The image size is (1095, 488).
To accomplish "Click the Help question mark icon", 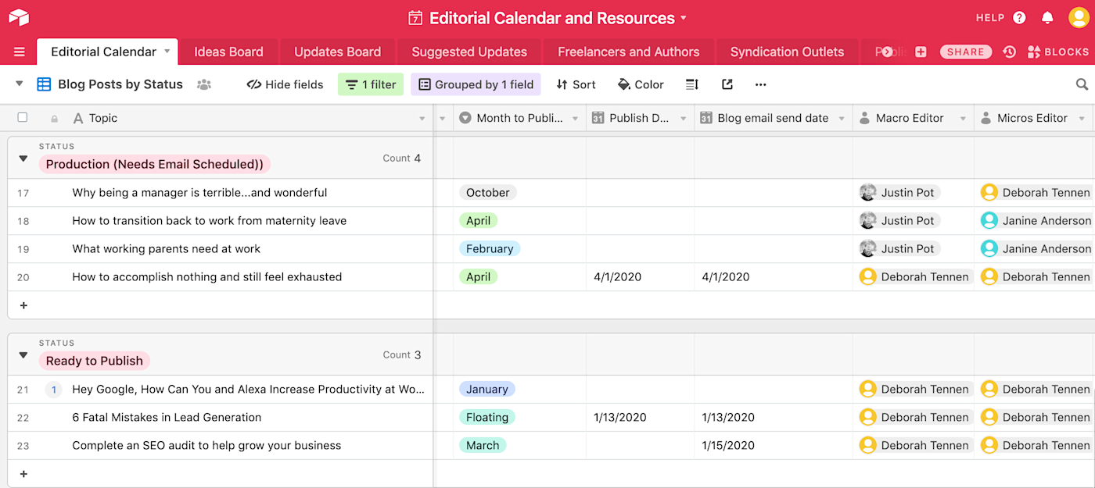I will (x=1019, y=17).
